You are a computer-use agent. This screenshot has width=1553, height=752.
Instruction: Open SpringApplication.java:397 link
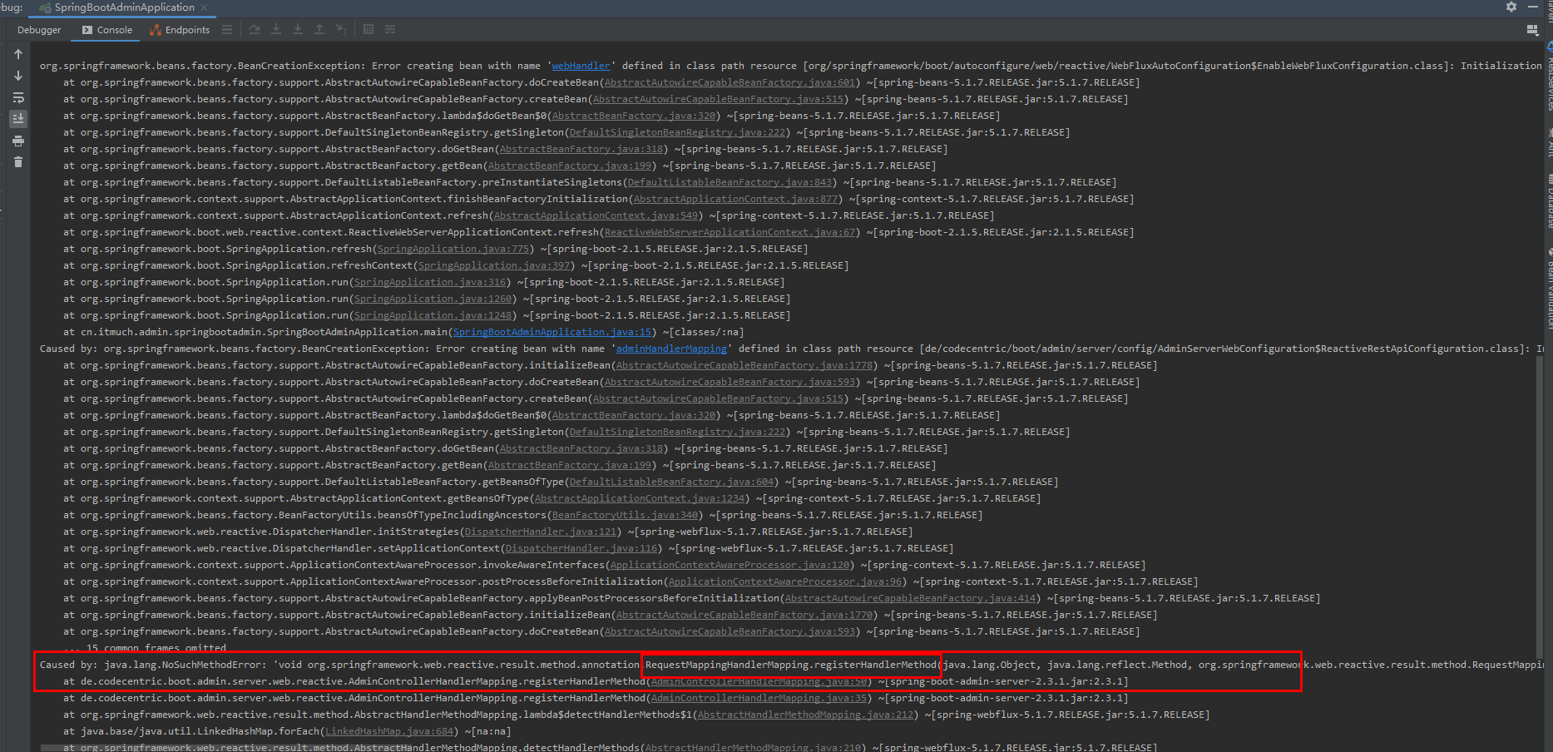point(494,265)
